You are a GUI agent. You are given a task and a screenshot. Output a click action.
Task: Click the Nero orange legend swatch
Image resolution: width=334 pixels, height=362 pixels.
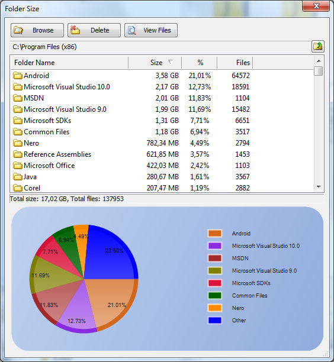pos(215,308)
